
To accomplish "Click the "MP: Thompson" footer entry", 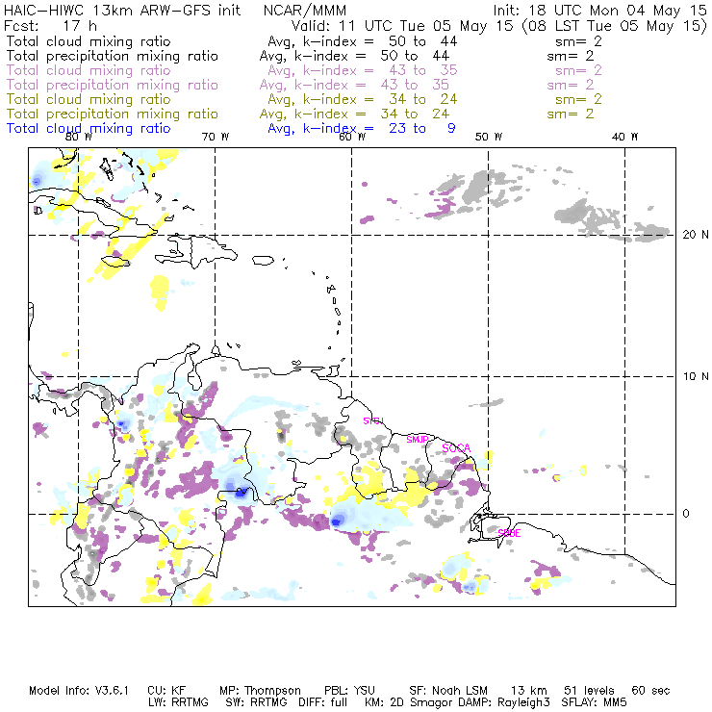I will coord(260,691).
